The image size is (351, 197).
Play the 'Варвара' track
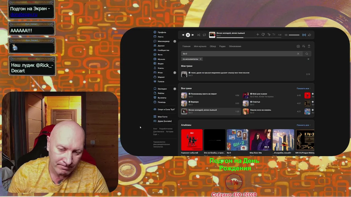click(x=210, y=103)
